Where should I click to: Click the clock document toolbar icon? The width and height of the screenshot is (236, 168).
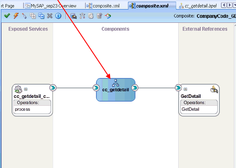[91, 16]
